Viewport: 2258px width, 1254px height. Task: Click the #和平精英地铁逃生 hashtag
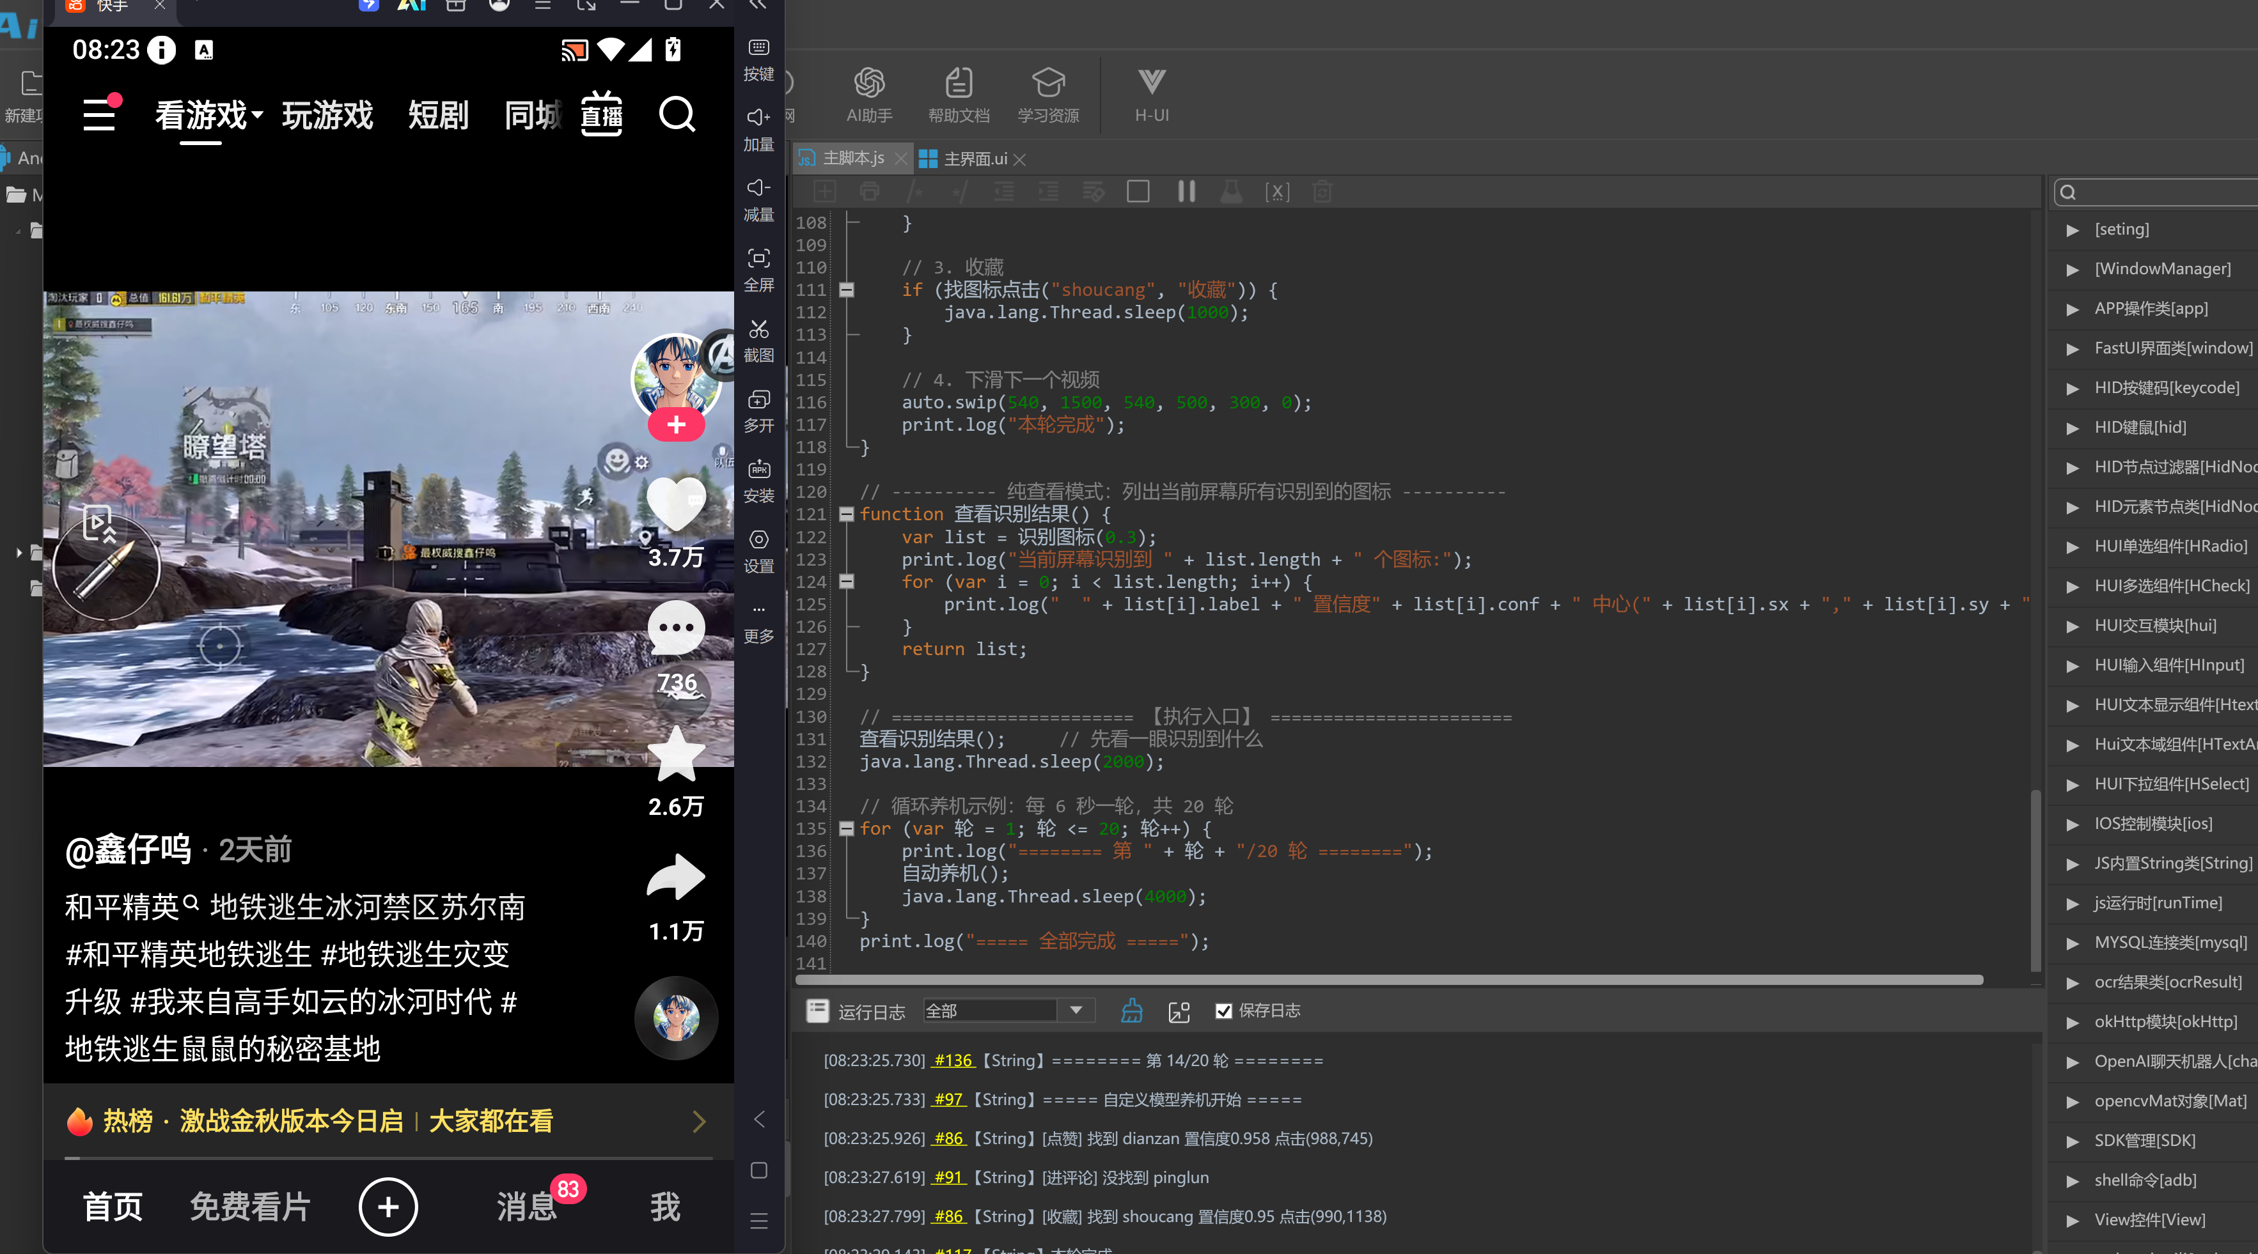click(x=189, y=954)
